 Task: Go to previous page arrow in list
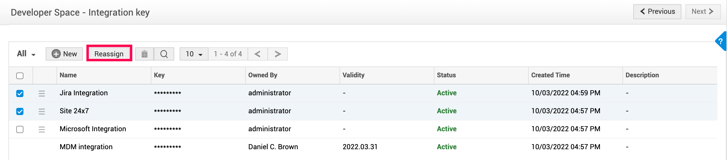(x=257, y=54)
